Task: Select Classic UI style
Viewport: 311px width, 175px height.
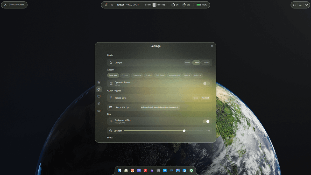Action: [206, 62]
